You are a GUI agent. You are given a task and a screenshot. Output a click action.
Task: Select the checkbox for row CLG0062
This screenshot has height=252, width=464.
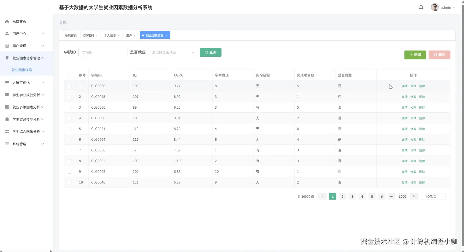[70, 161]
